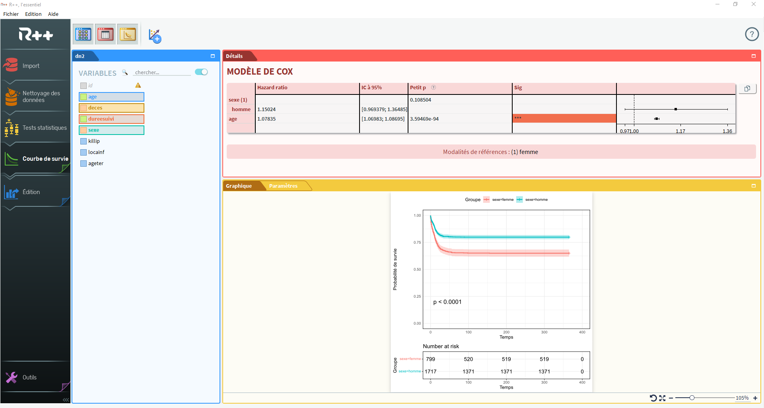Open the Outils tools section
This screenshot has width=764, height=408.
click(x=35, y=377)
